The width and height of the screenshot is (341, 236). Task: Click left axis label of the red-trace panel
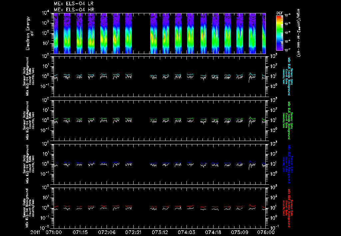28,208
